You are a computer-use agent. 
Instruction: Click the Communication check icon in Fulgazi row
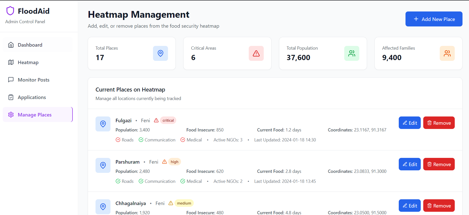click(x=141, y=140)
